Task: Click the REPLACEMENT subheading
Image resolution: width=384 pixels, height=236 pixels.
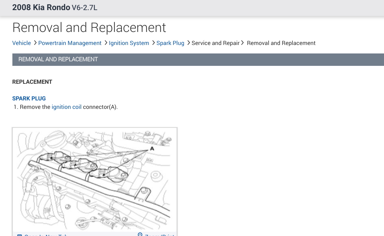Action: 32,82
